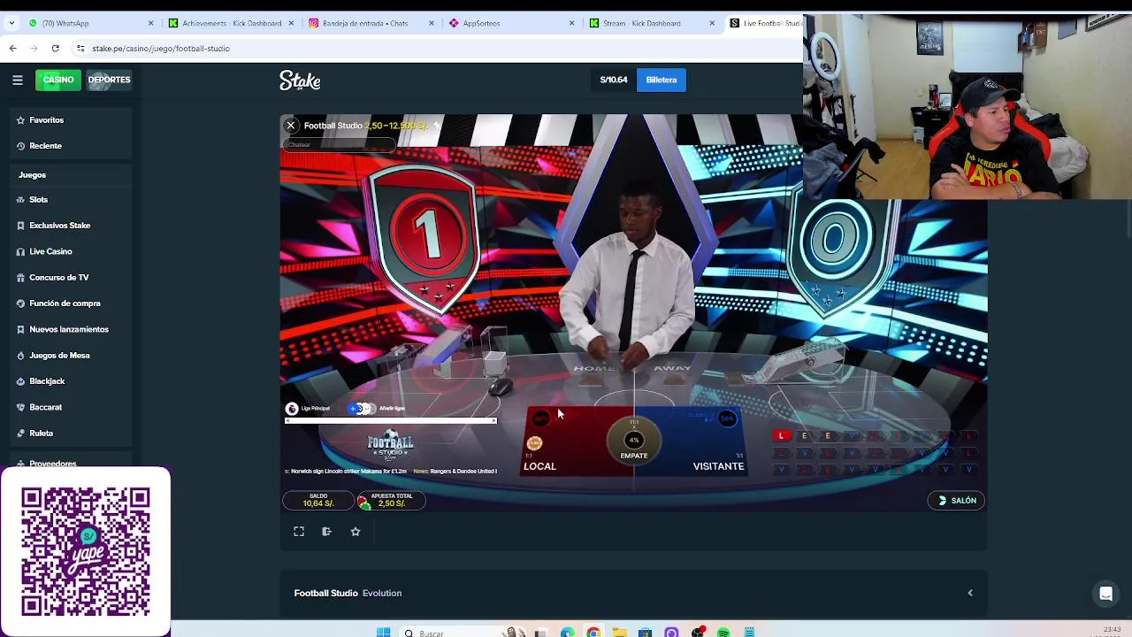
Task: Switch to Achievements Kick Dashboard tab
Action: click(232, 23)
